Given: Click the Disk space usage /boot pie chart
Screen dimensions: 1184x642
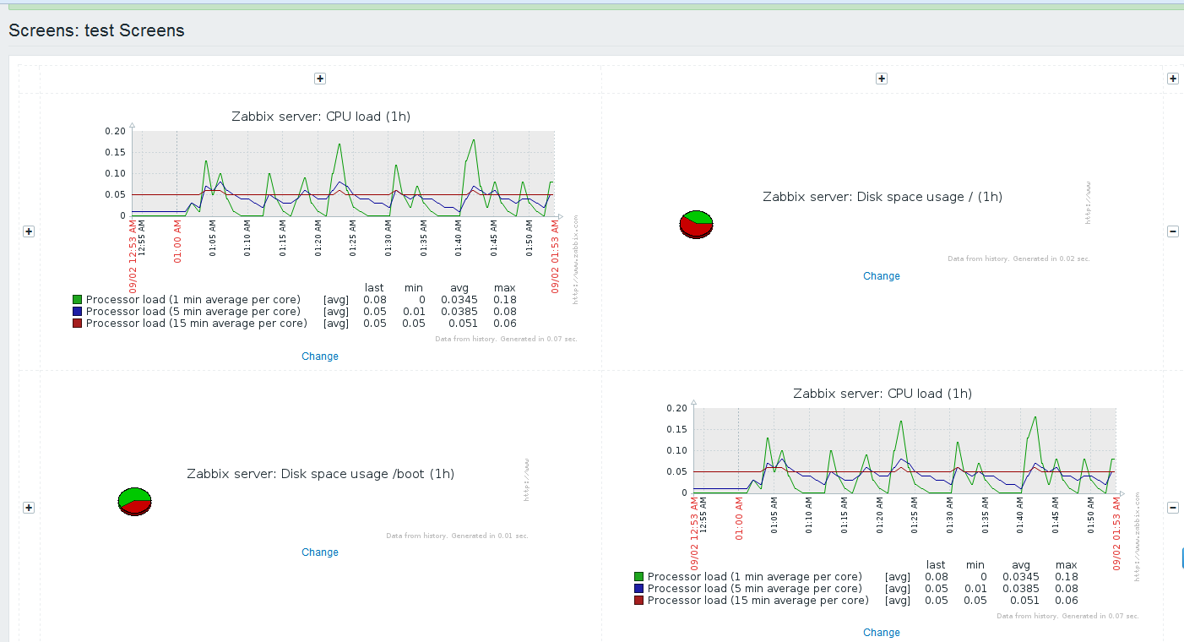Looking at the screenshot, I should pyautogui.click(x=134, y=502).
